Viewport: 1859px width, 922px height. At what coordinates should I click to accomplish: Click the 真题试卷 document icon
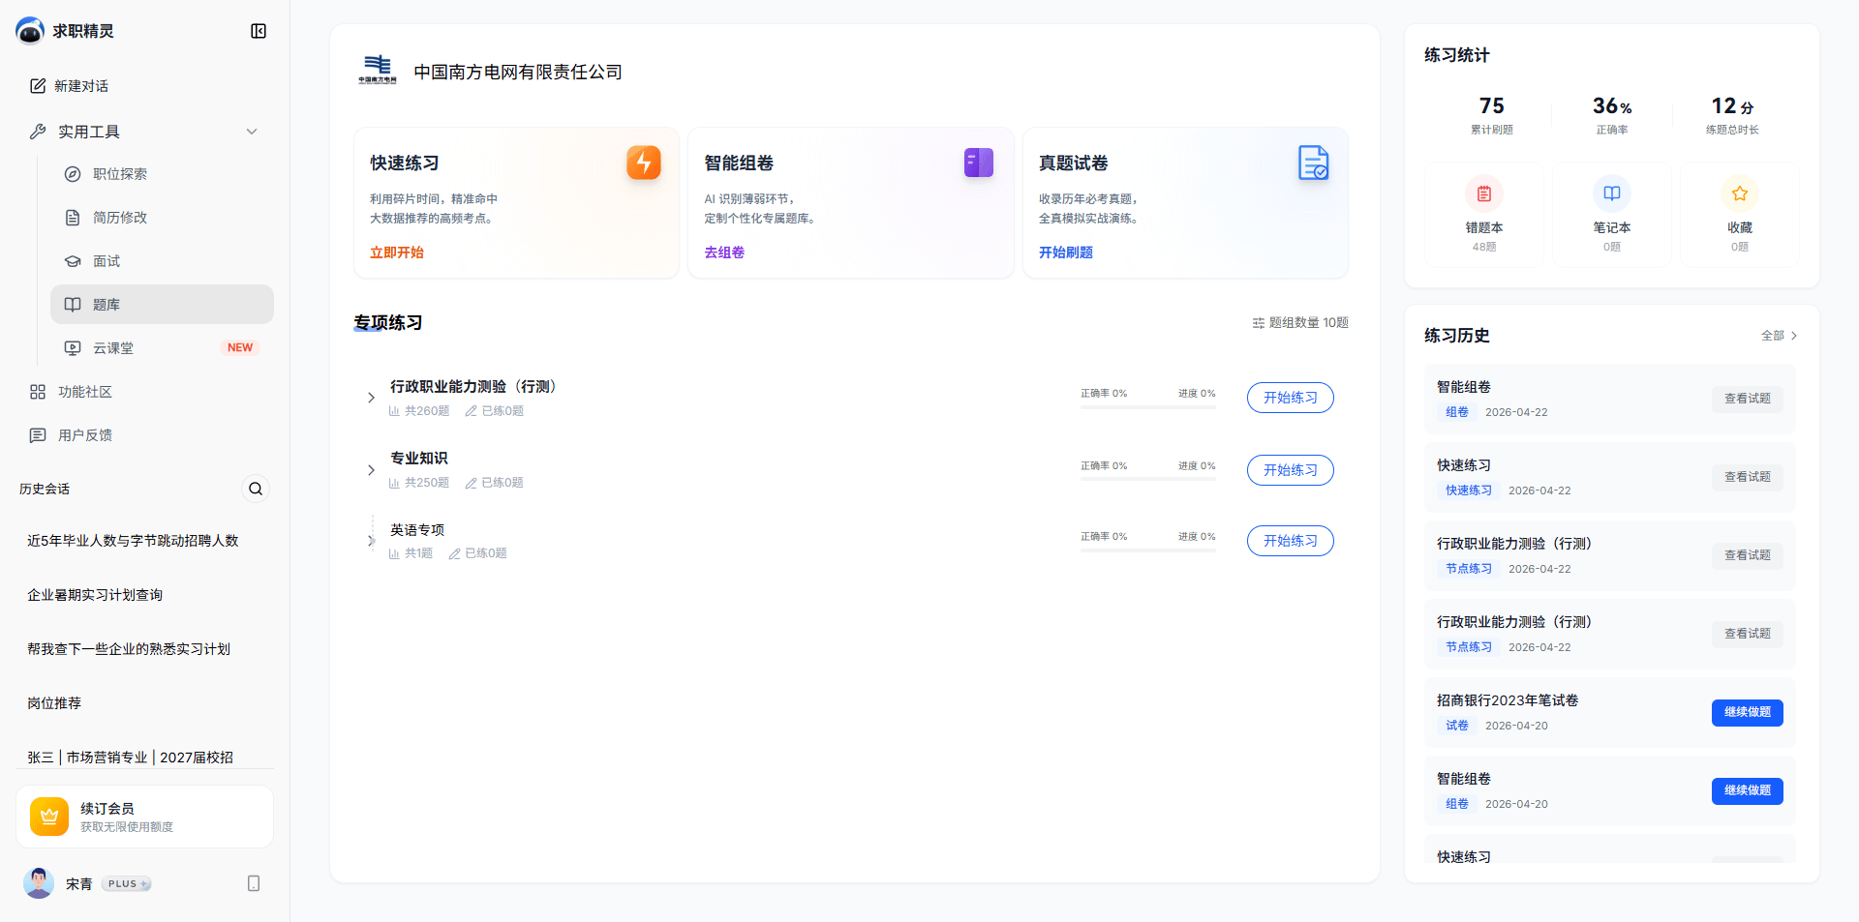pyautogui.click(x=1313, y=163)
